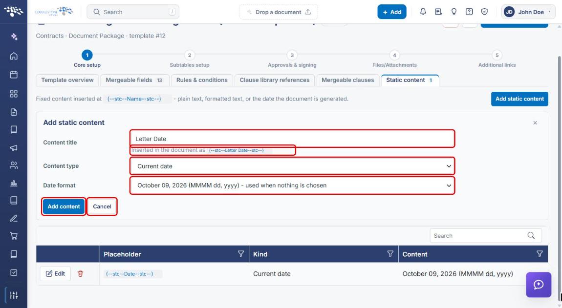Click the CobbleStone logo

pos(54,11)
